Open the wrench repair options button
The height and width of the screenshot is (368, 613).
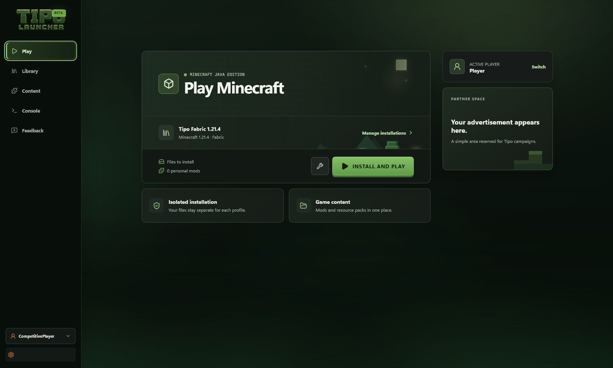pyautogui.click(x=320, y=166)
